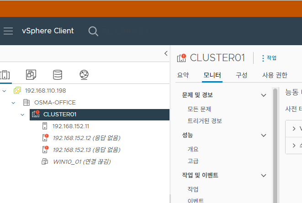This screenshot has height=203, width=302.
Task: Switch to Hosts and Clusters view
Action: point(5,75)
